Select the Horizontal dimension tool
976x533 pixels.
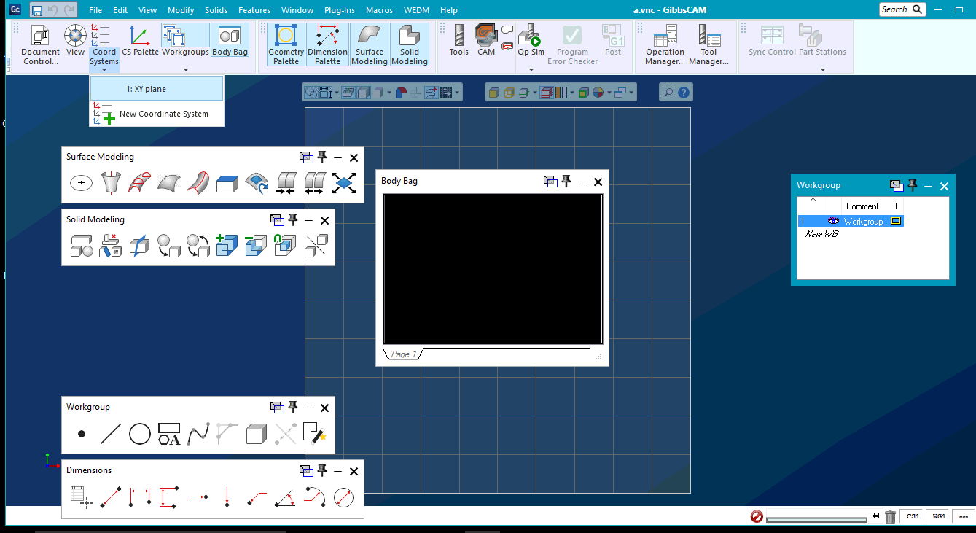click(139, 497)
